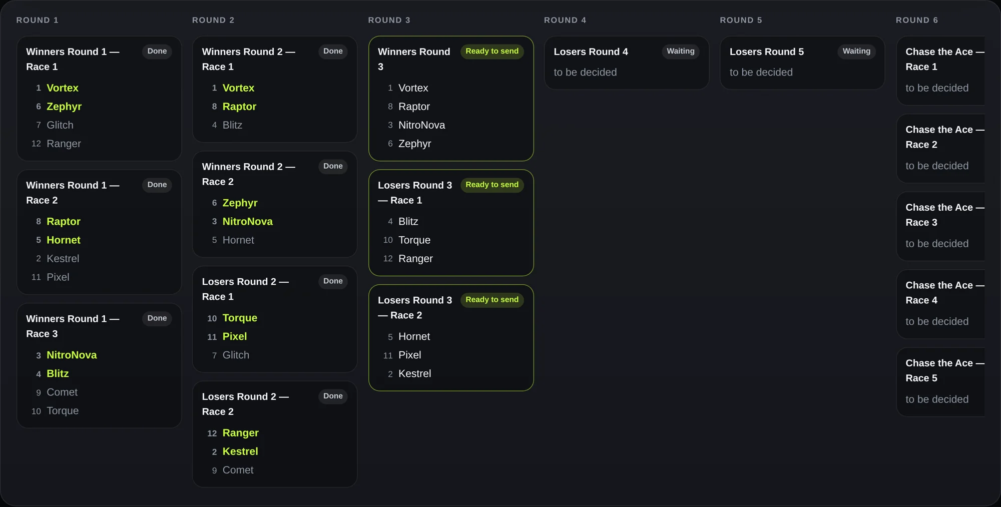
Task: Open the Chase the Ace — Race 5 card
Action: coord(940,381)
